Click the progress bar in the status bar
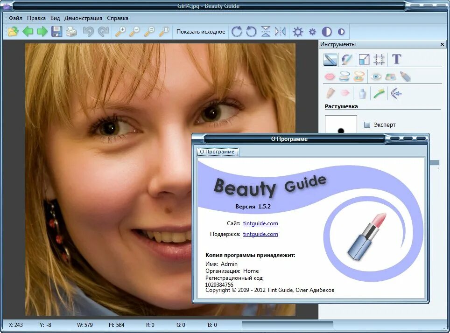Image resolution: width=450 pixels, height=333 pixels. tap(287, 325)
